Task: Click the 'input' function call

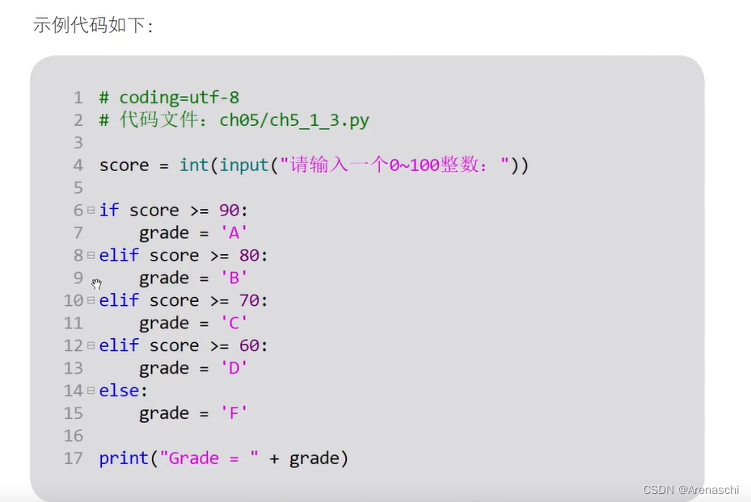Action: point(244,166)
